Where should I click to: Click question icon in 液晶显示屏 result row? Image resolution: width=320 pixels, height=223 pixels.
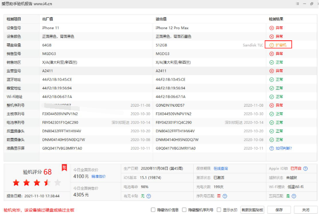(x=272, y=149)
